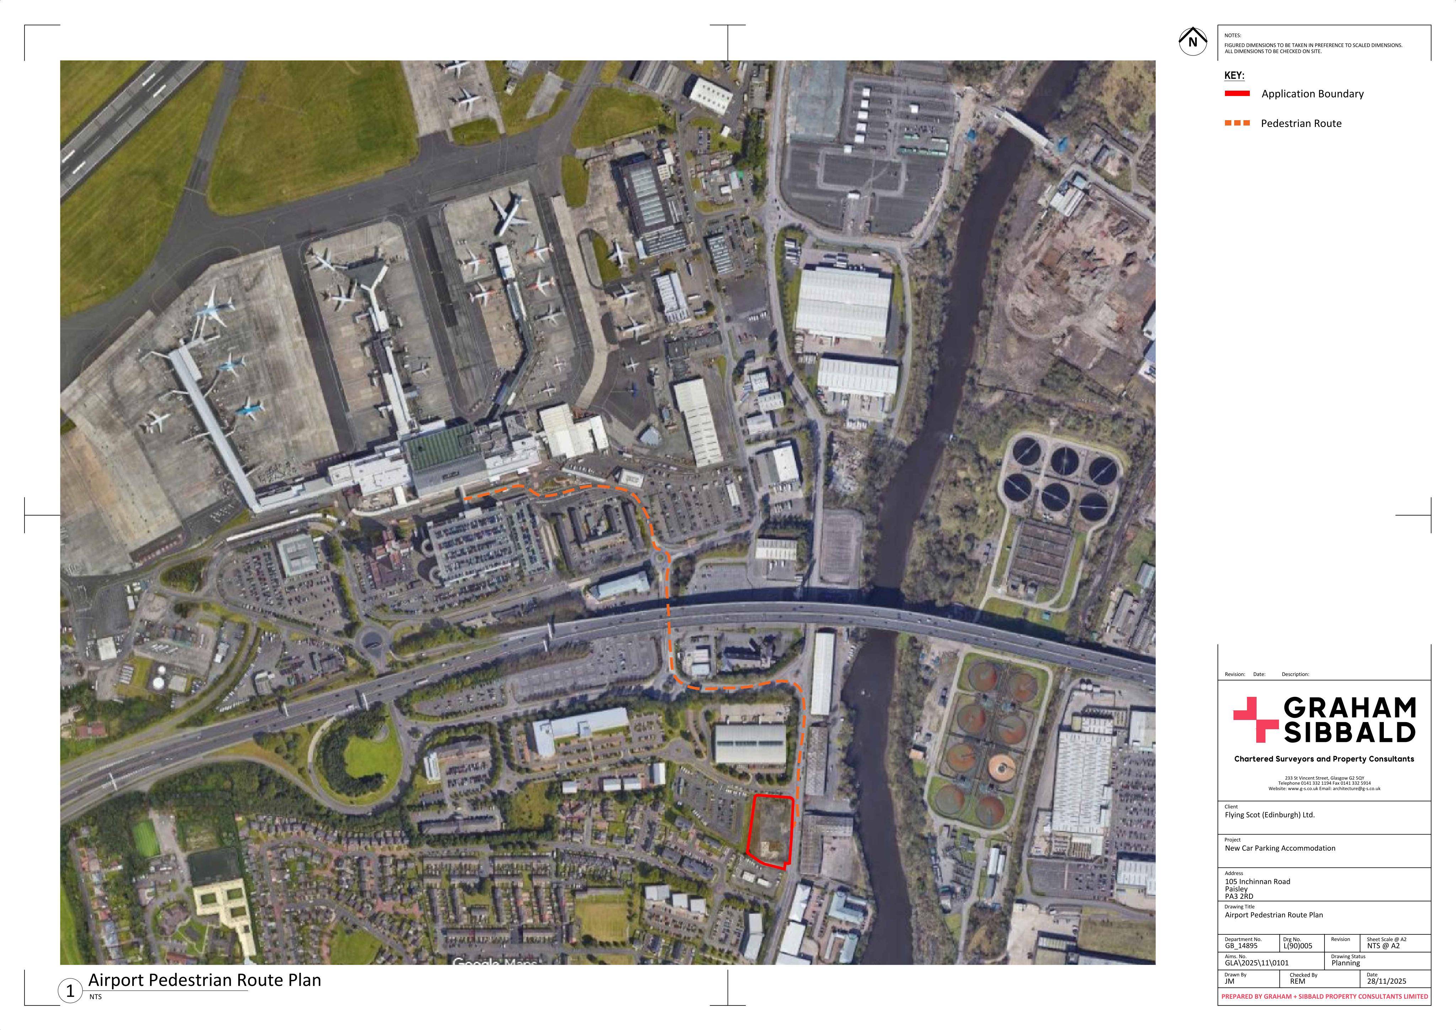Viewport: 1456px width, 1030px height.
Task: Click Drawn By initials 'JM'
Action: tap(1229, 981)
